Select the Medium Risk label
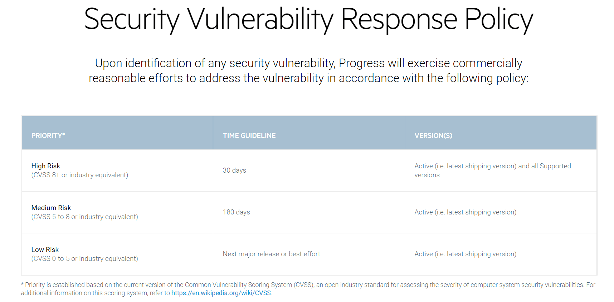The width and height of the screenshot is (614, 302). point(51,208)
